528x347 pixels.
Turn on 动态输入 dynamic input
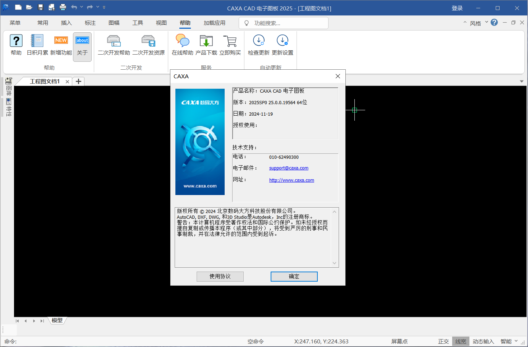click(x=483, y=341)
